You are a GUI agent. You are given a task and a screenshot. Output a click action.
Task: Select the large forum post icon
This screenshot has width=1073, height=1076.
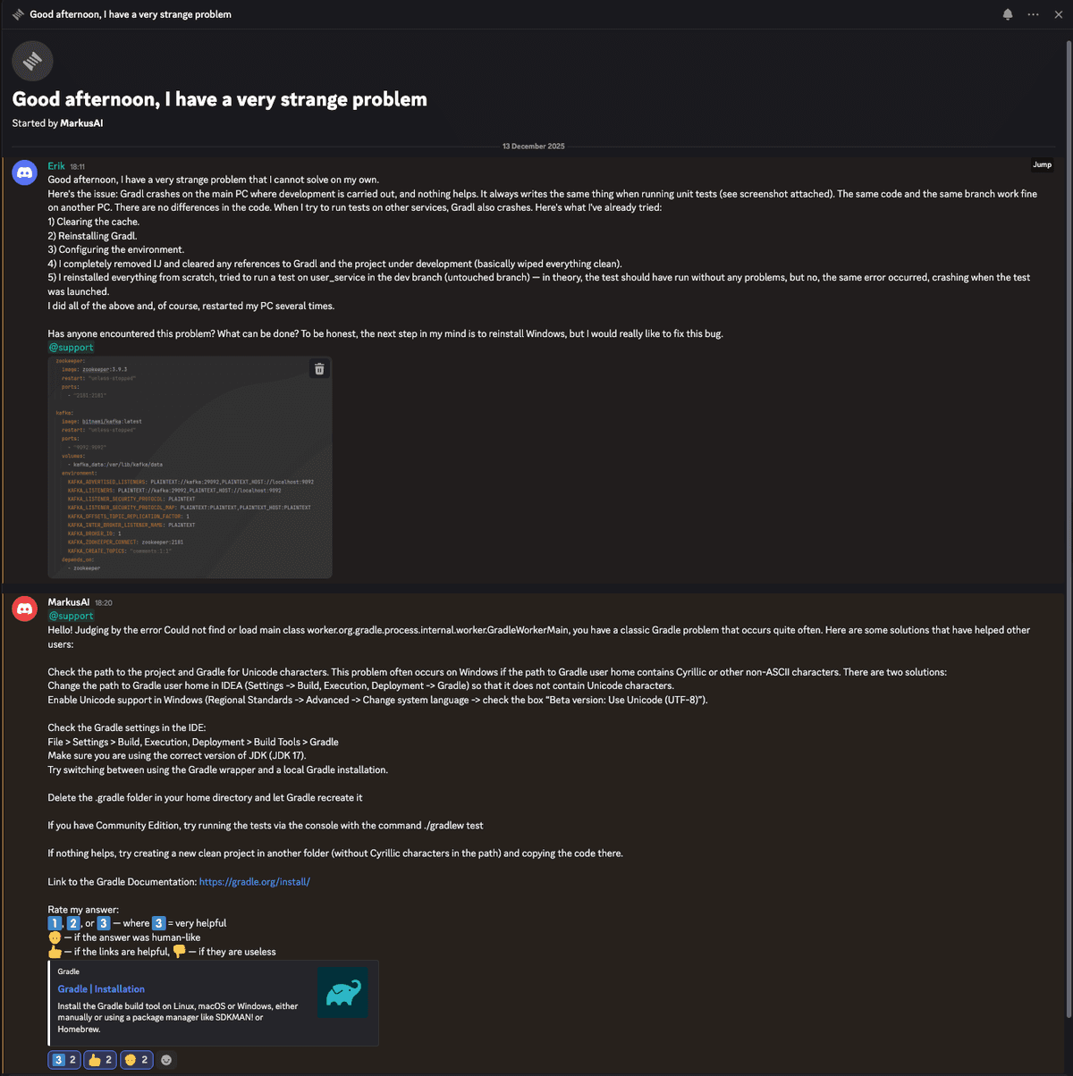[32, 61]
